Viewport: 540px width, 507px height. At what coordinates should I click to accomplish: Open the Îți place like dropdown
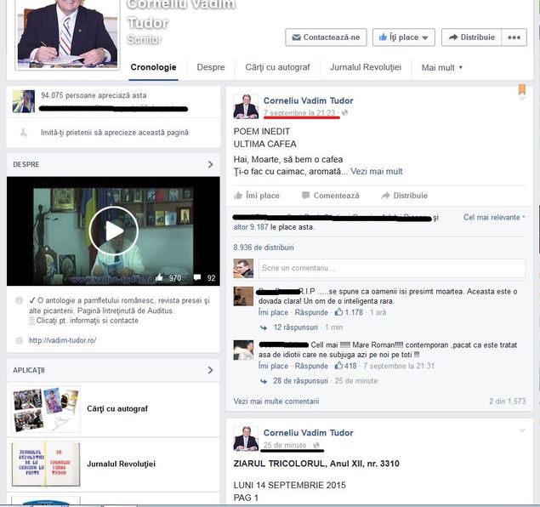(404, 37)
